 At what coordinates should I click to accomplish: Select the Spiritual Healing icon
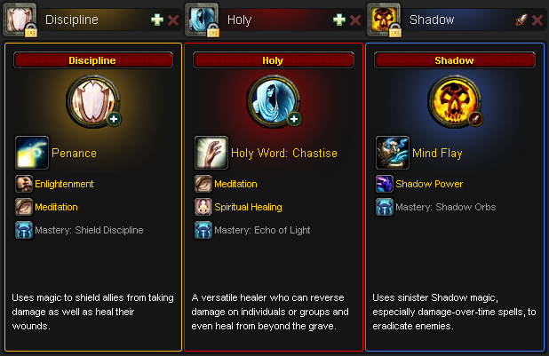(x=203, y=207)
